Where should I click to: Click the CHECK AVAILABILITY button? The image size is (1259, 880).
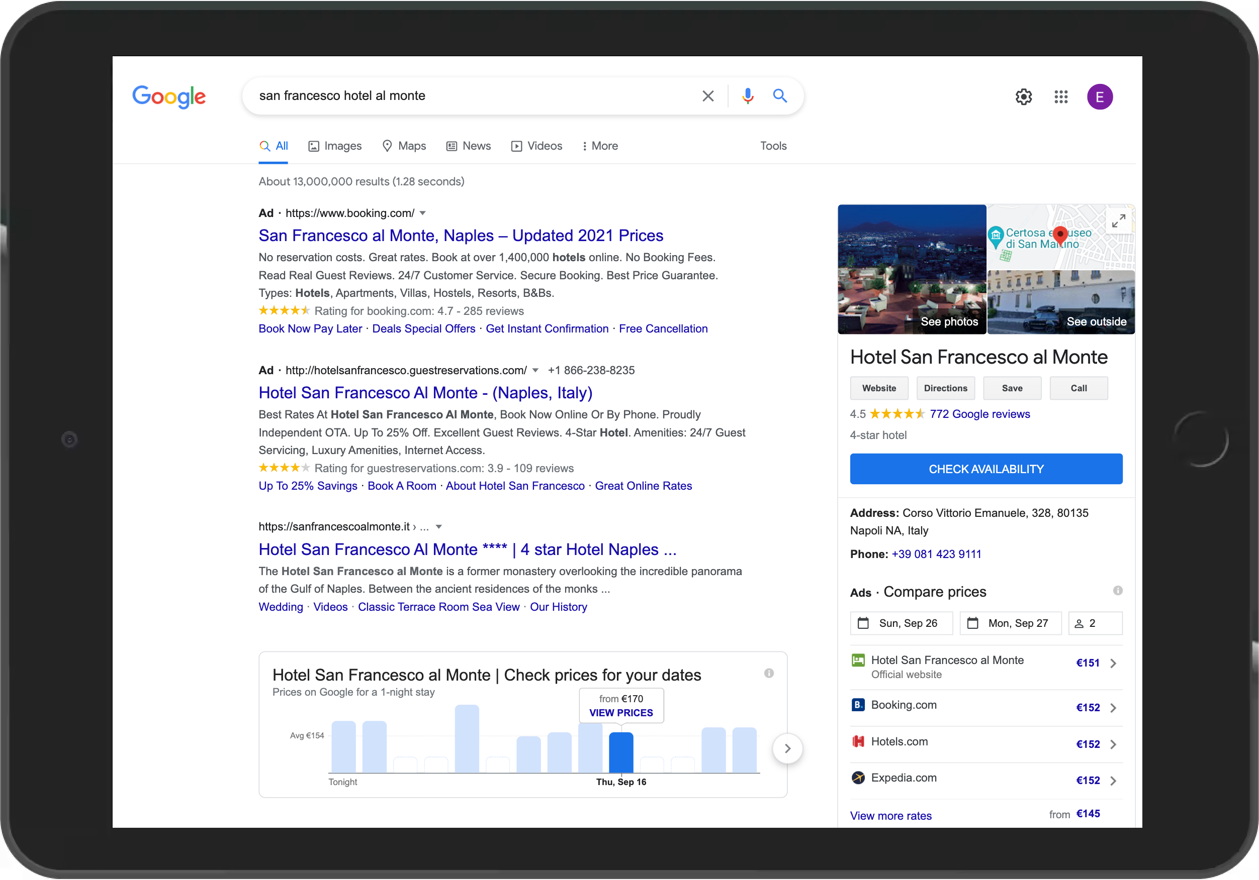point(986,469)
